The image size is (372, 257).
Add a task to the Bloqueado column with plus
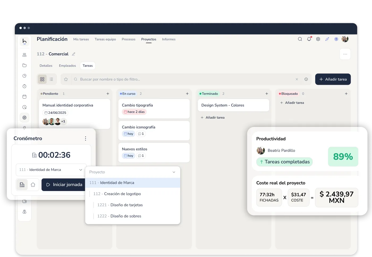coord(346,94)
